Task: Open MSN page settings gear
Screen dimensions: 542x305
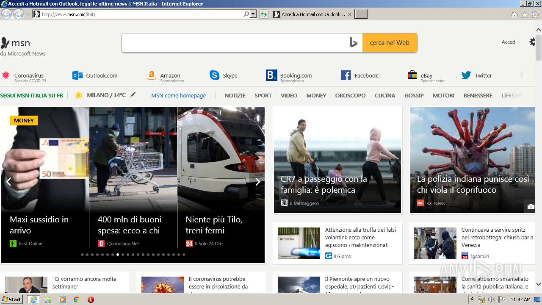Action: 533,42
